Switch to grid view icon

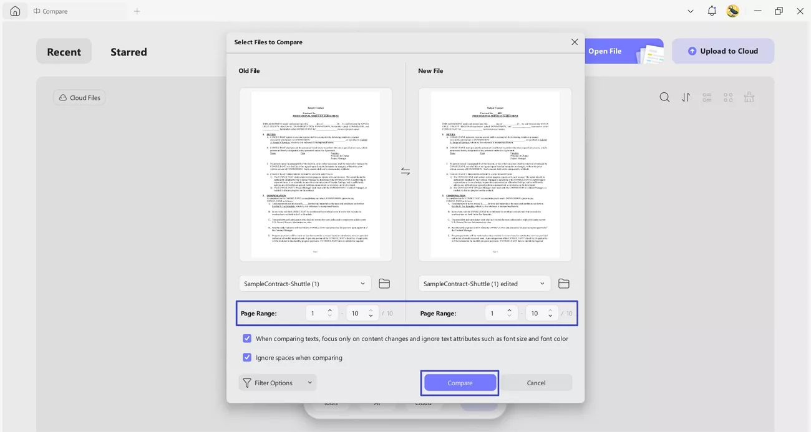click(x=728, y=97)
